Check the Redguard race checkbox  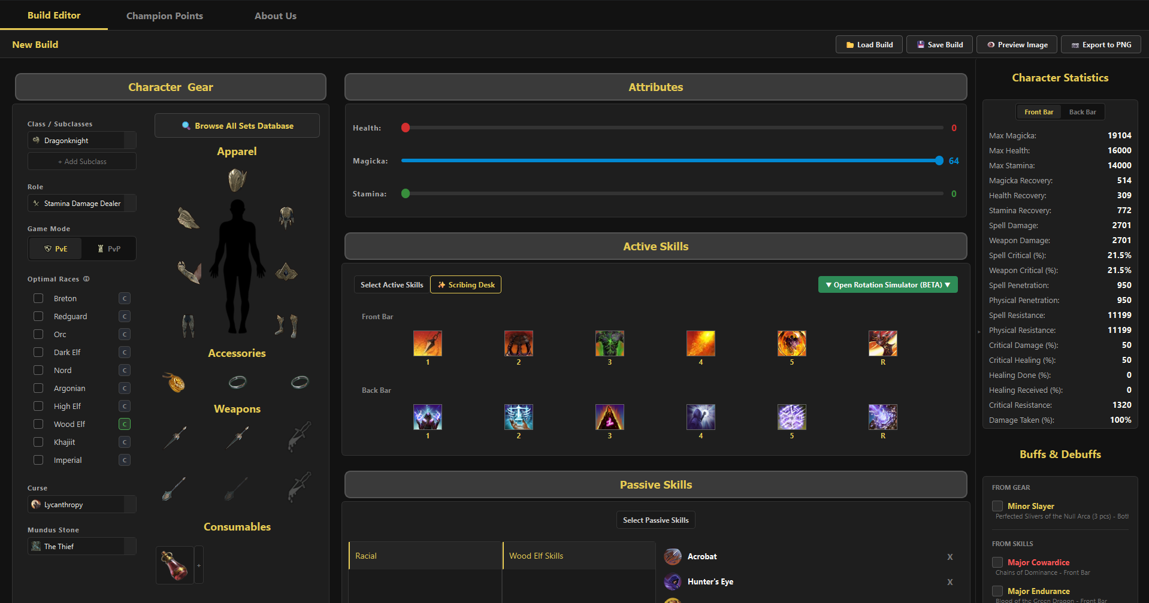[x=38, y=316]
